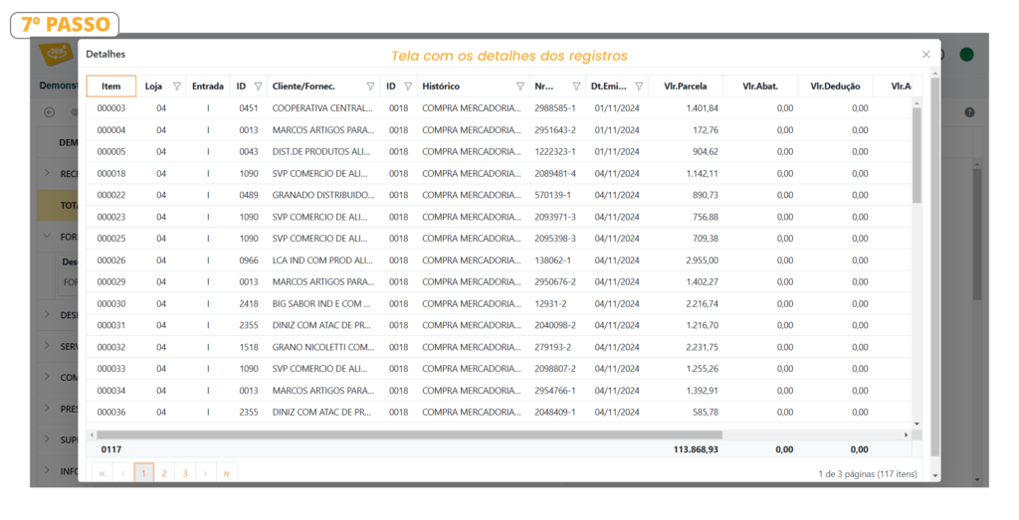The image size is (1019, 520).
Task: Click GRANO NICOLETTI COM... cell
Action: tap(323, 347)
